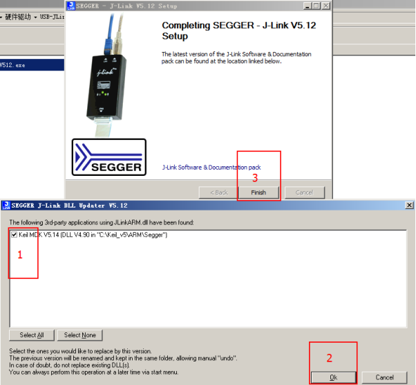
Task: Confirm DLL Updater with Ok button
Action: 334,377
